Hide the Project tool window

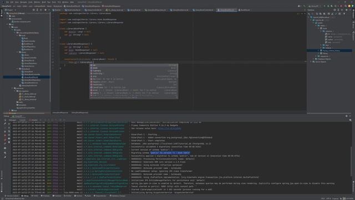pyautogui.click(x=49, y=10)
